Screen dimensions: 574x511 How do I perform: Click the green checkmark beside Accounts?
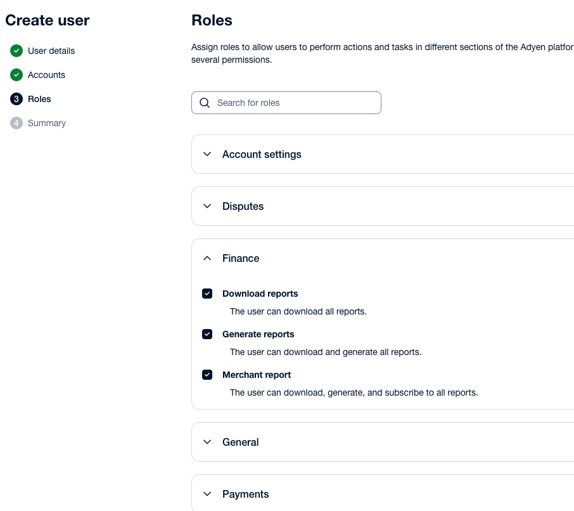pos(16,75)
